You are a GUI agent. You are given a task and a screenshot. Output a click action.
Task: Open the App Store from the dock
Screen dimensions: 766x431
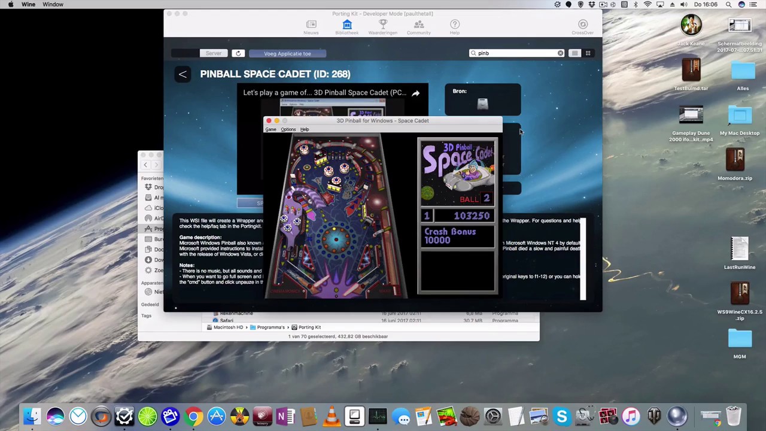coord(216,416)
